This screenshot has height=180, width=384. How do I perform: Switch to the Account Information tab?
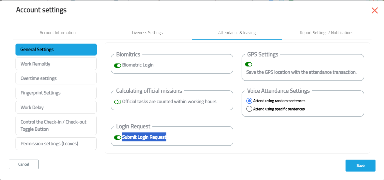(x=57, y=33)
